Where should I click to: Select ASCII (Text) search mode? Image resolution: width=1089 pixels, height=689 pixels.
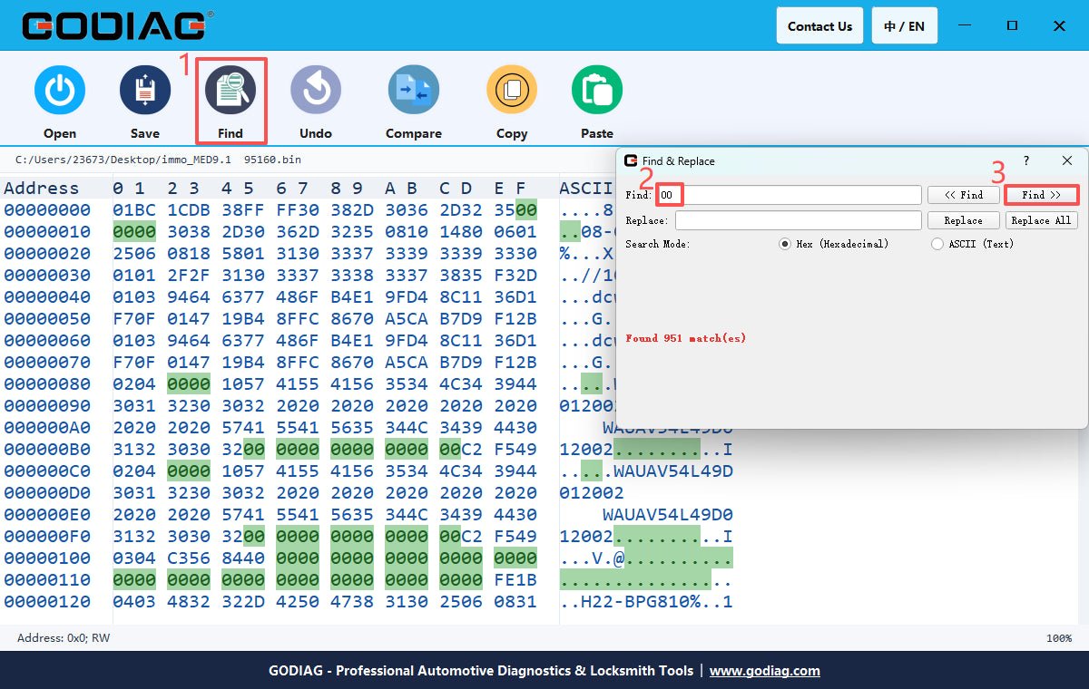pyautogui.click(x=937, y=244)
